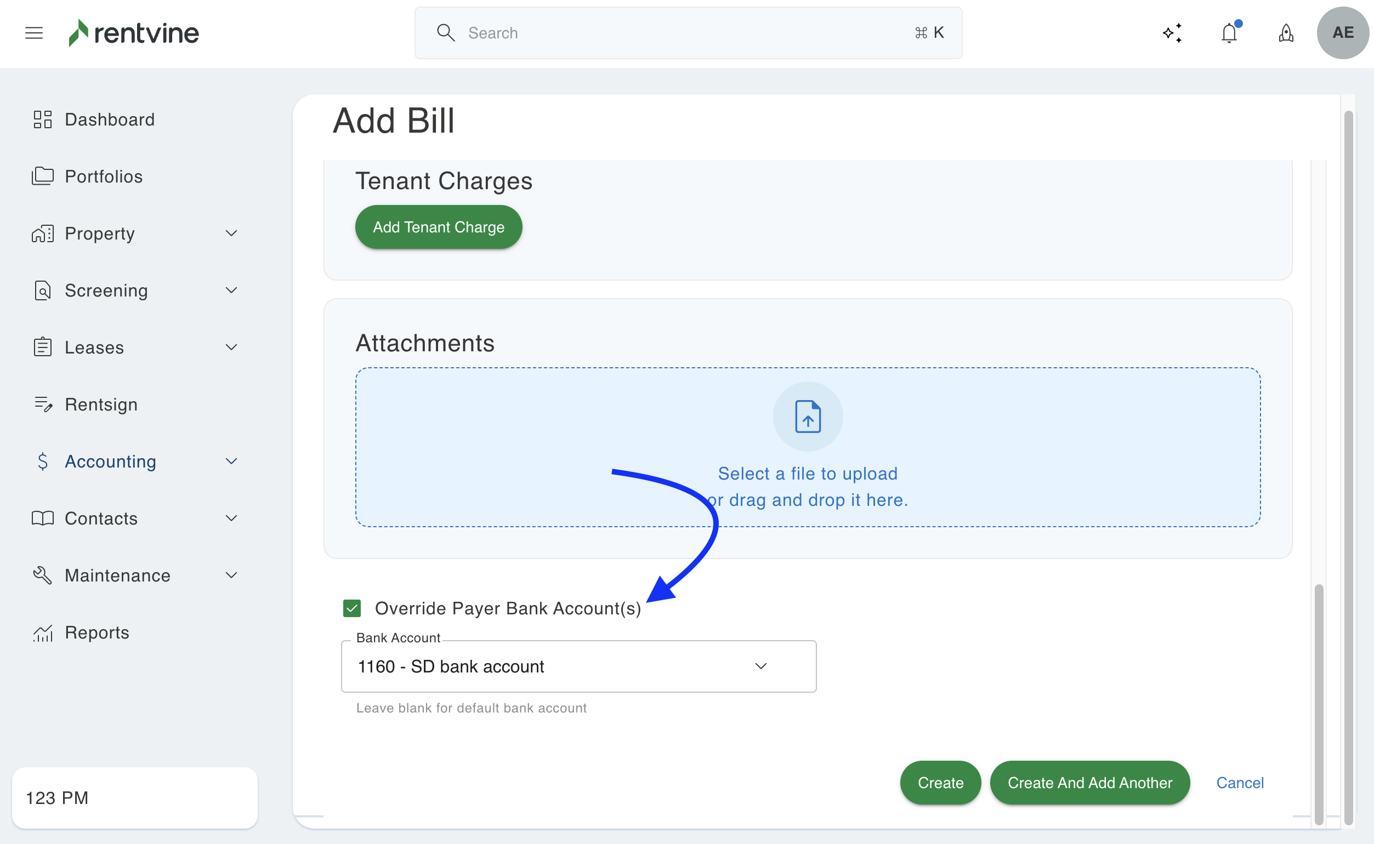Click the rentvine logo
1374x844 pixels.
pyautogui.click(x=134, y=33)
